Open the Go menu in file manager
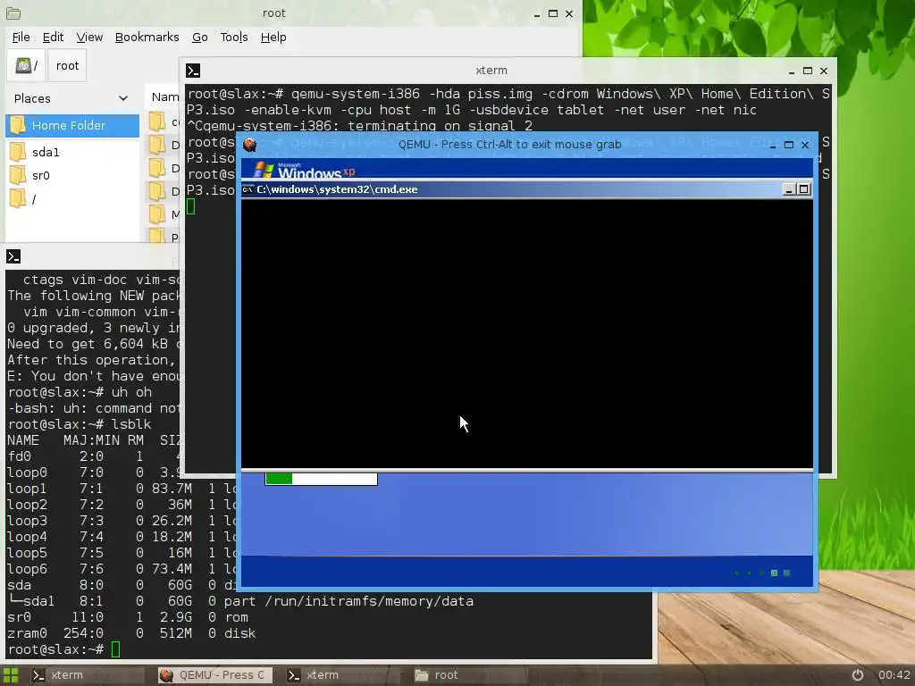 coord(200,38)
